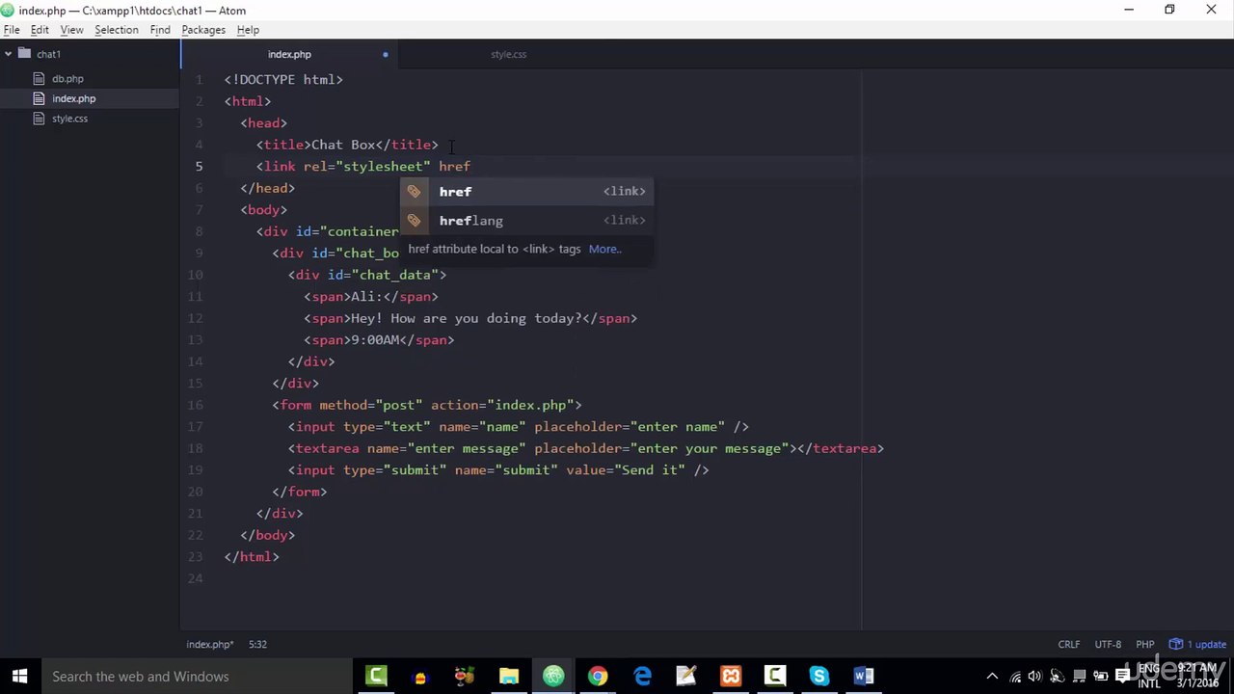Open the Packages menu
The width and height of the screenshot is (1234, 694).
click(203, 30)
